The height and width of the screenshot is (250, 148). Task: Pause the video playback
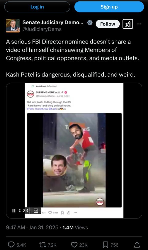[14, 210]
